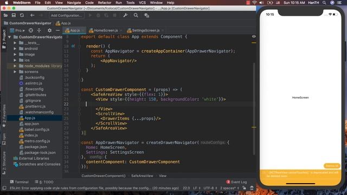Click the toolbar icon right of search
Image resolution: width=347 pixels, height=195 pixels.
coord(146,15)
